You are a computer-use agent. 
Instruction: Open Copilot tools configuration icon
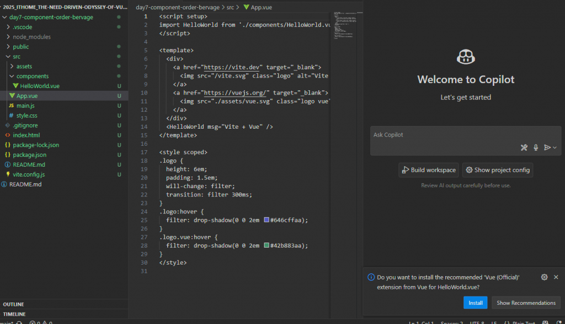coord(524,147)
